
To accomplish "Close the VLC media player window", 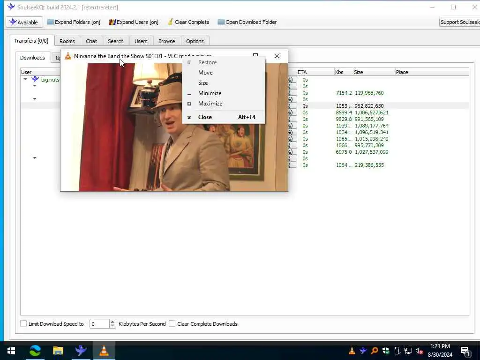I will [x=277, y=56].
